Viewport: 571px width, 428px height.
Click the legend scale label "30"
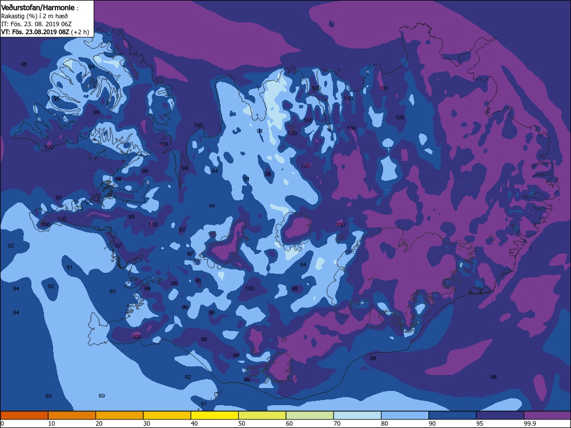pos(147,423)
